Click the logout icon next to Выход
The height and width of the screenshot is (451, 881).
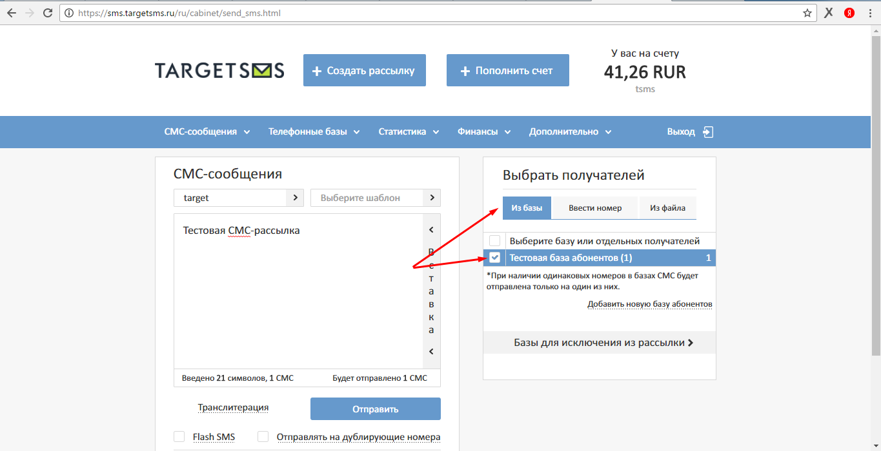[x=708, y=131]
